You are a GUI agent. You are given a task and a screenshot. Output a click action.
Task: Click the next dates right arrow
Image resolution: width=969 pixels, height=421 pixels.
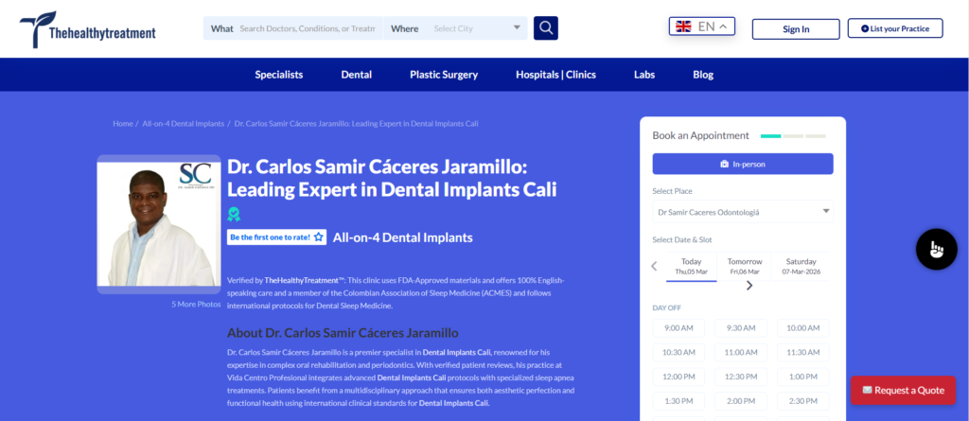coord(749,286)
